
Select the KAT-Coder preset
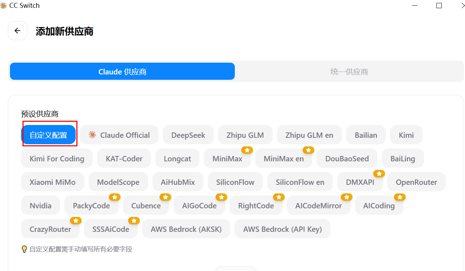click(x=124, y=158)
